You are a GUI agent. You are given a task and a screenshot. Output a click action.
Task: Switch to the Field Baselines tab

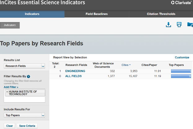(97, 14)
